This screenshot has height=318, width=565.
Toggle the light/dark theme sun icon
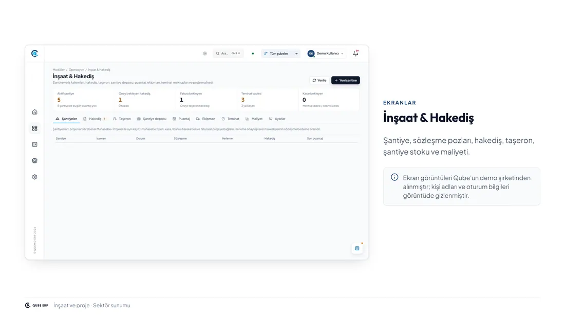click(x=205, y=54)
